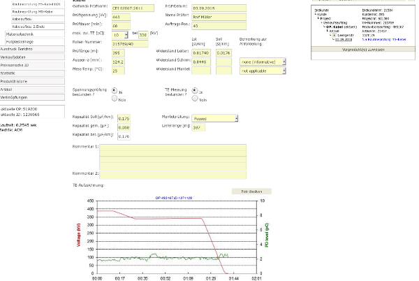
Task: Click the 03.09.2018 date tree link
Action: pos(344,39)
